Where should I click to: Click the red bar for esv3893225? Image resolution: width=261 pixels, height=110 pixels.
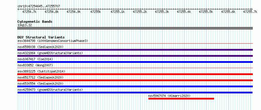[135, 74]
